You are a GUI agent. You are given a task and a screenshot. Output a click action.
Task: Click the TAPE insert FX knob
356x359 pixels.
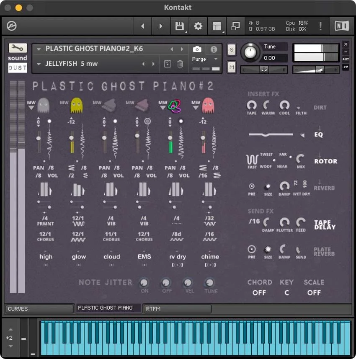point(251,105)
